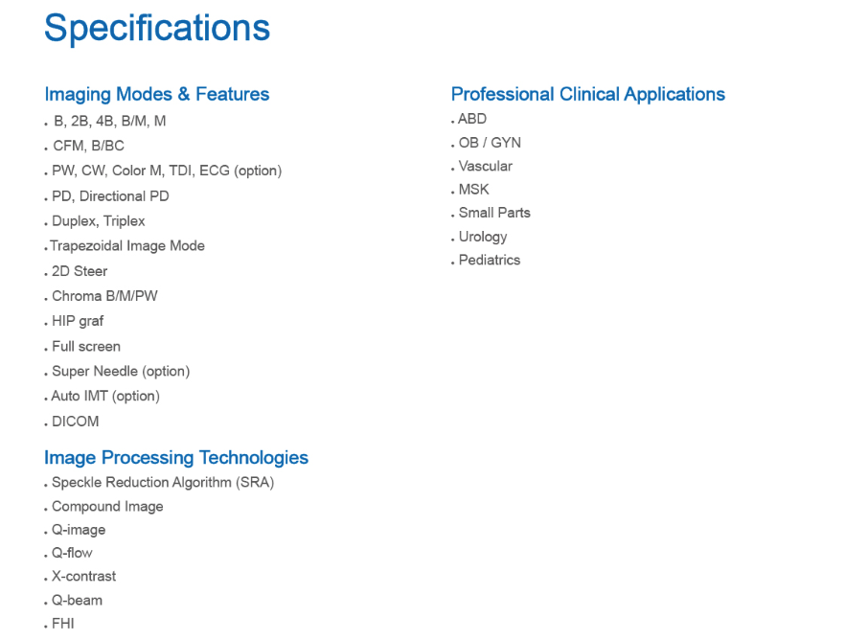Viewport: 868px width, 640px height.
Task: Select the OB / GYN application
Action: [x=490, y=143]
